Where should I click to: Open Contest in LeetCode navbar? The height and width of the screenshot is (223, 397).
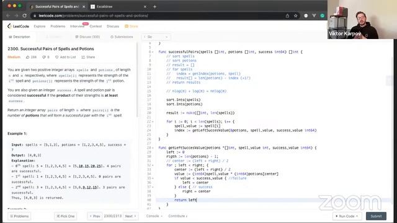pyautogui.click(x=96, y=26)
